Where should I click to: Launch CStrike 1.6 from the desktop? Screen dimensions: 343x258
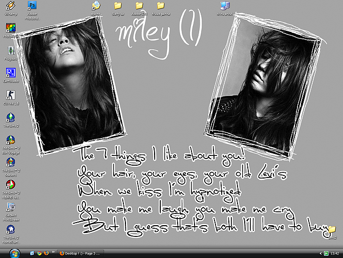pyautogui.click(x=11, y=97)
